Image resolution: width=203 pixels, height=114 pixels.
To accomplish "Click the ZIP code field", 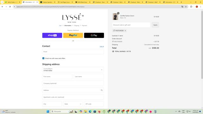I will tap(94, 104).
